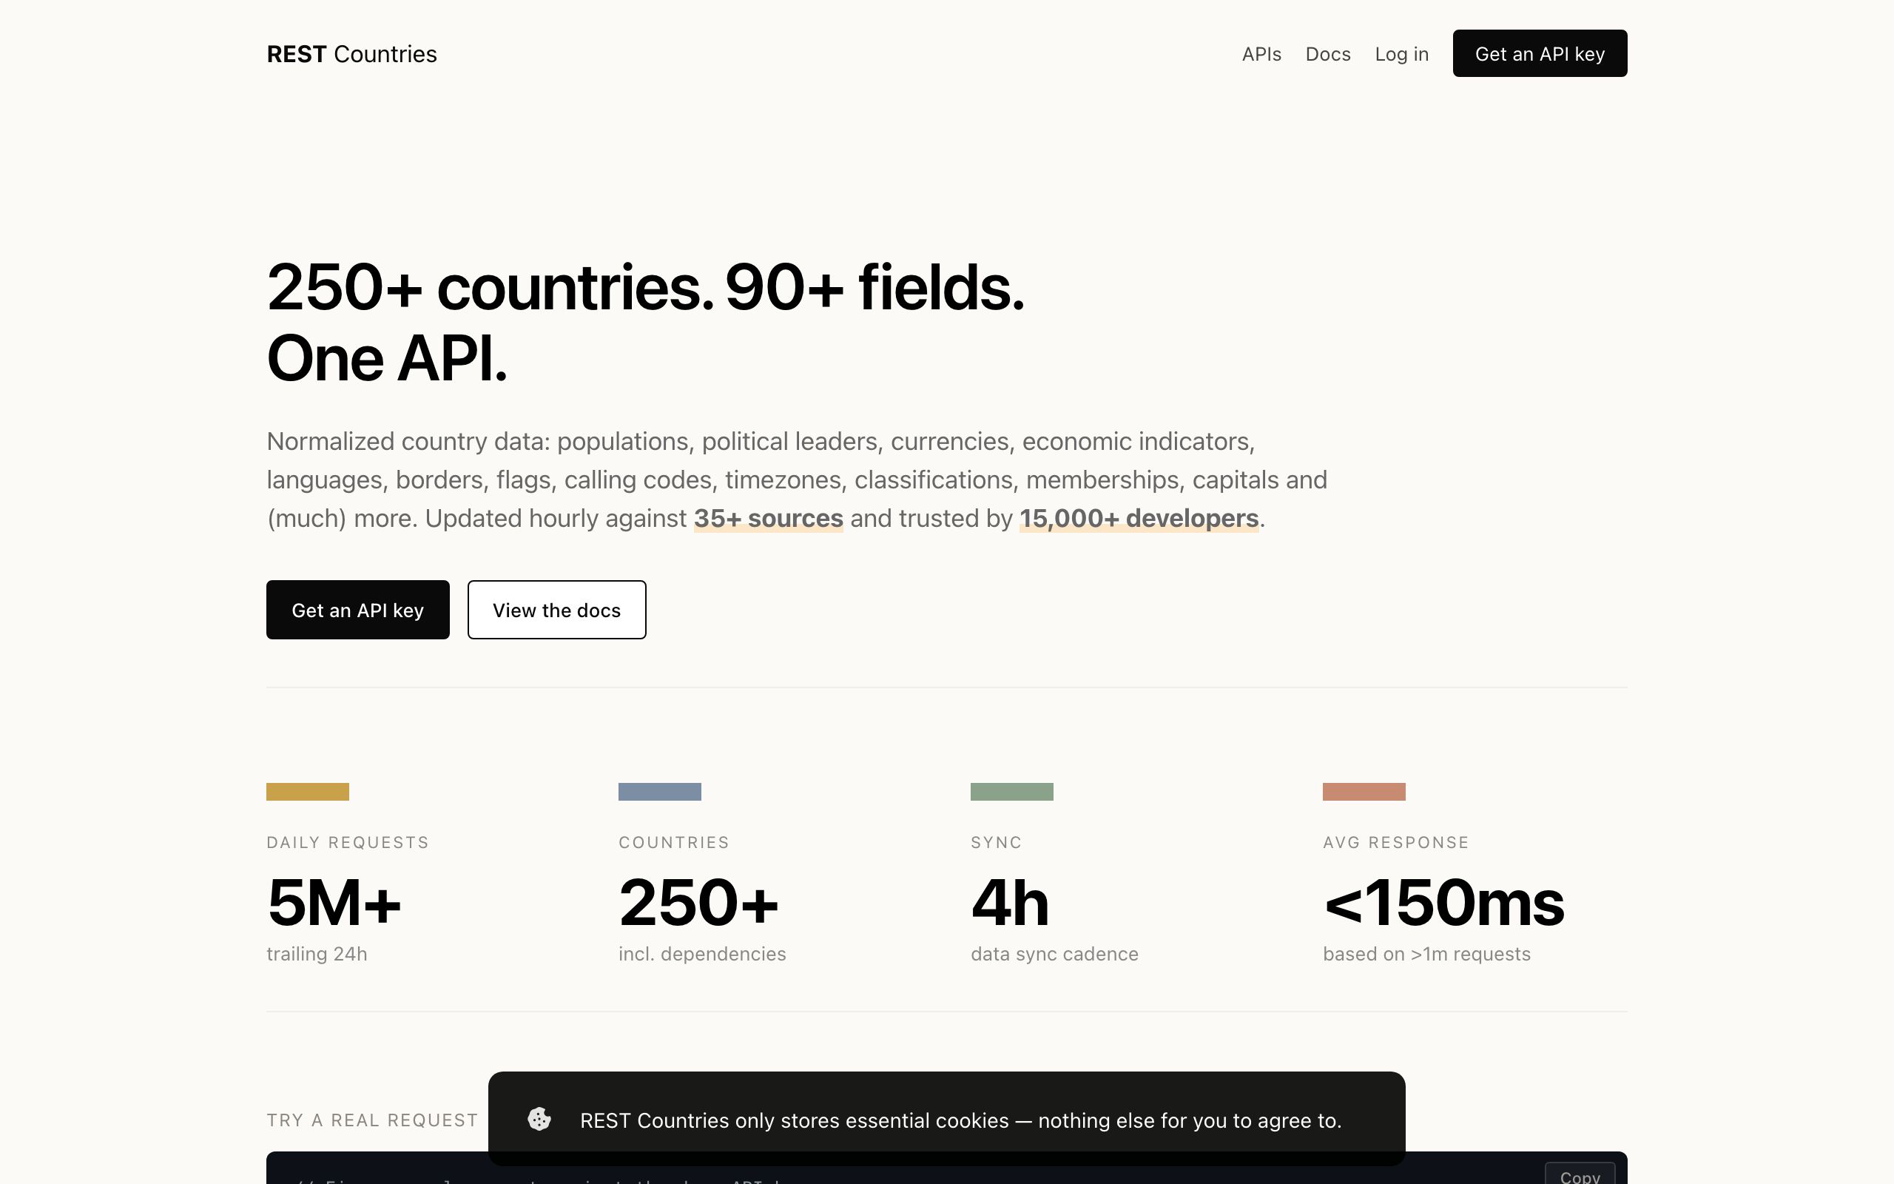
Task: Click the data sync cadence caption
Action: click(1054, 954)
